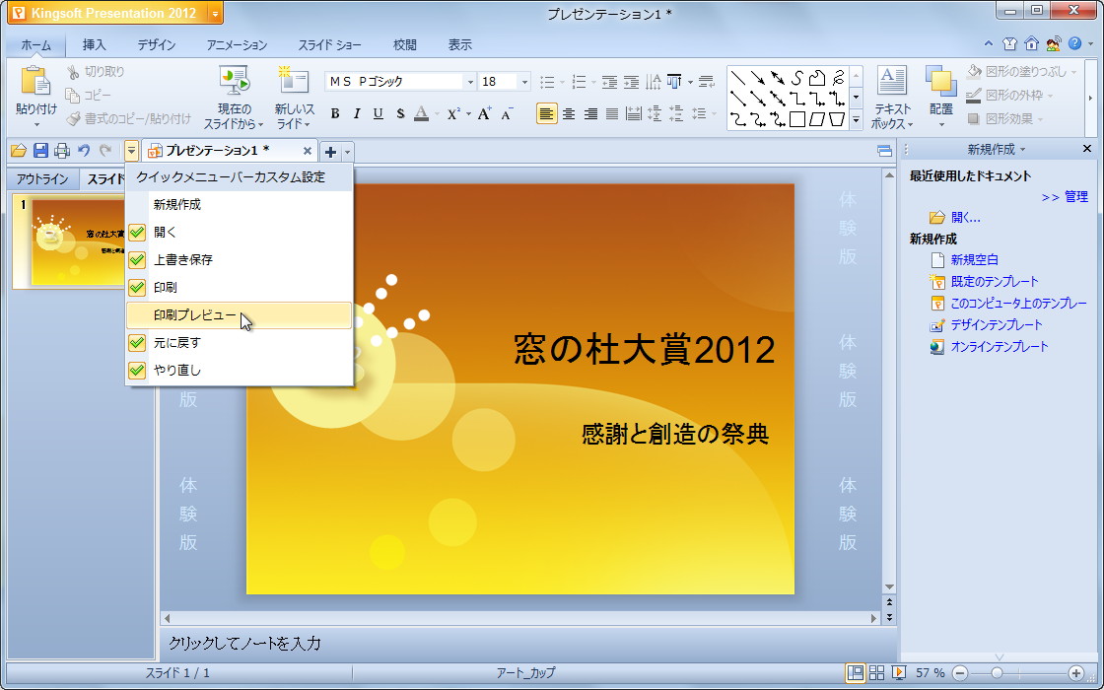
Task: Enable 印刷プレビュー in quick menu
Action: click(239, 315)
